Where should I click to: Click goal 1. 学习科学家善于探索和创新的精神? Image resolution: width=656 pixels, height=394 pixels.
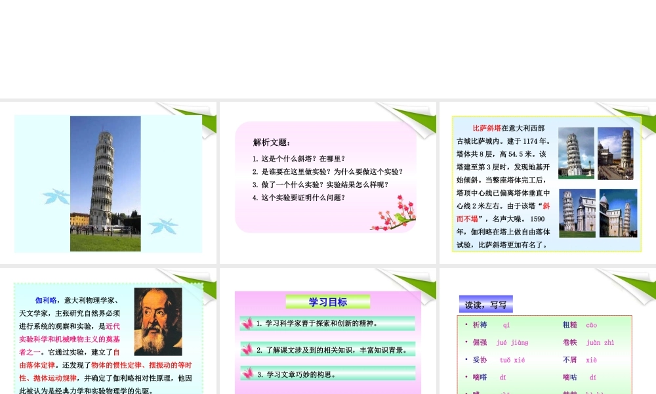[327, 324]
